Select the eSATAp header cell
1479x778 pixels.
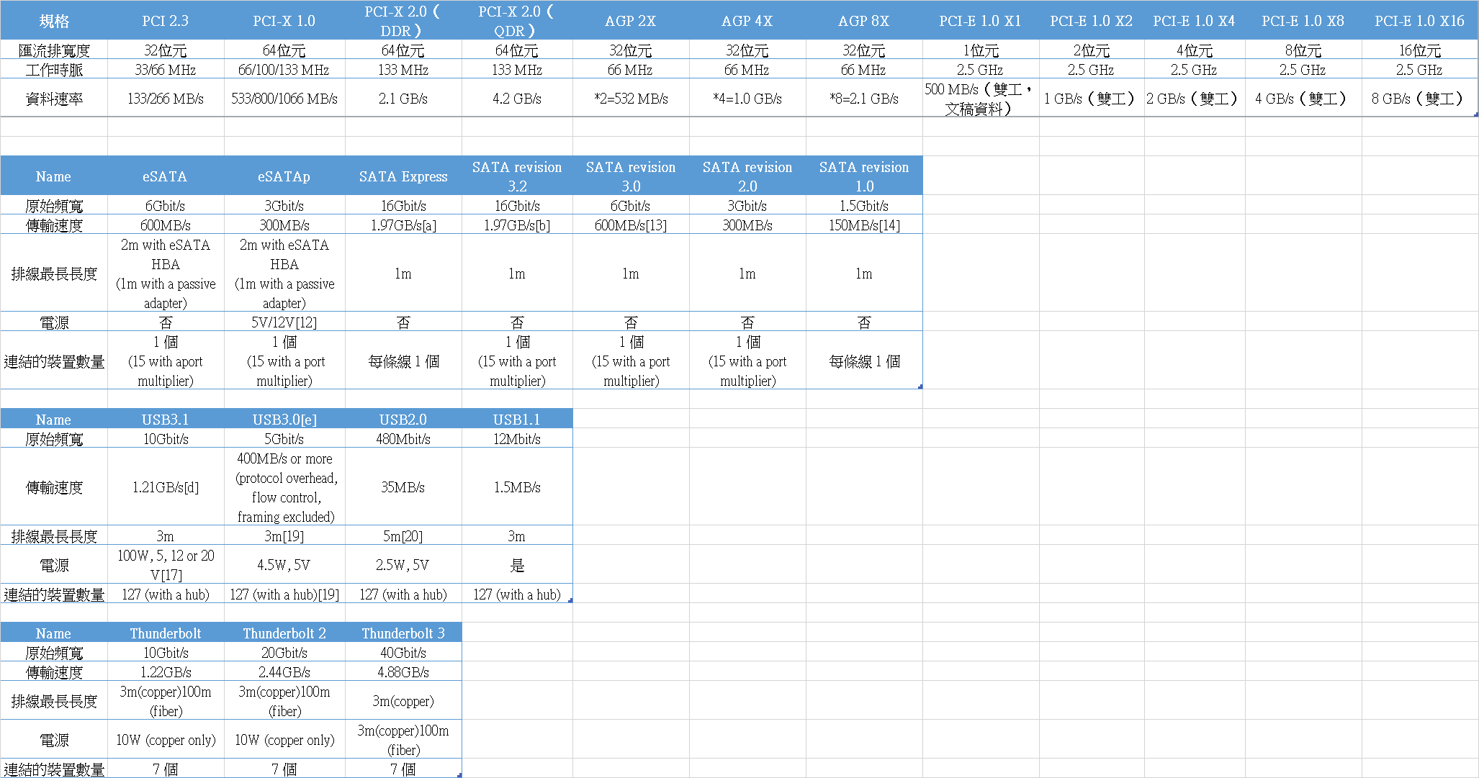(x=284, y=176)
